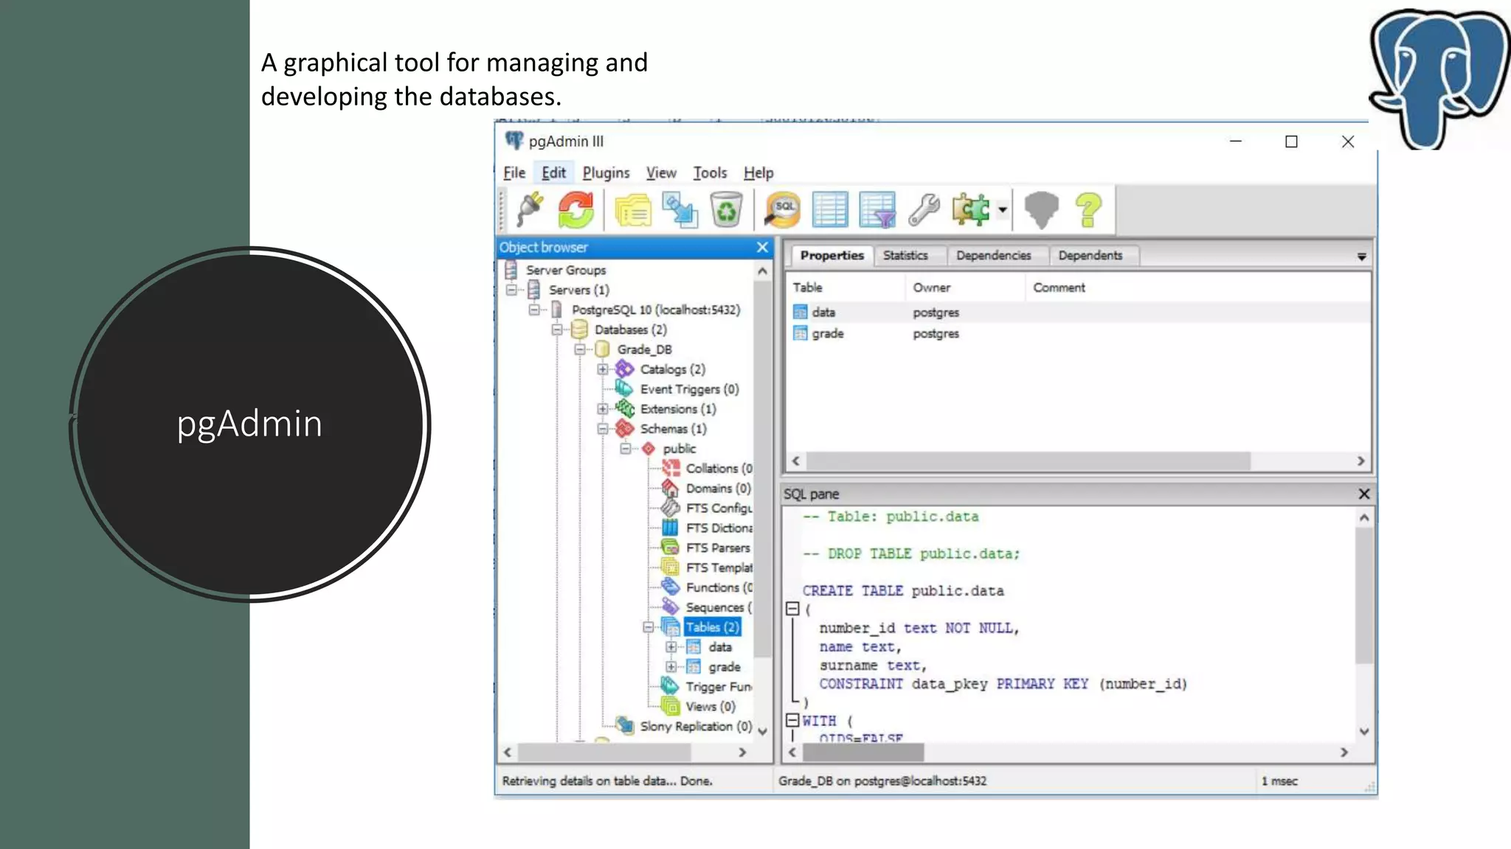This screenshot has width=1511, height=849.
Task: Collapse the Tables (2) tree node
Action: click(648, 627)
